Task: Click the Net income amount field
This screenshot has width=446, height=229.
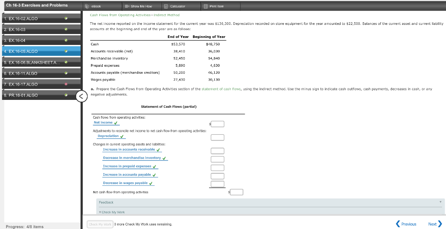Action: 218,124
